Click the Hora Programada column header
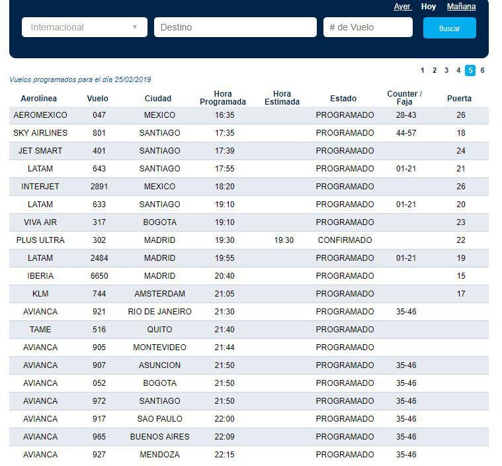Screen dimensions: 502x466 pyautogui.click(x=223, y=98)
